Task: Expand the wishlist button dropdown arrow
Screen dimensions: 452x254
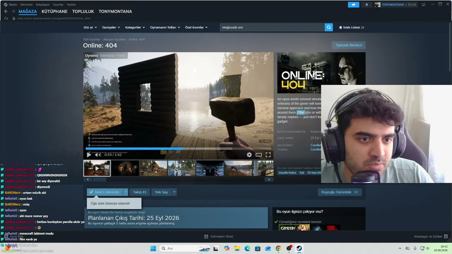Action: (x=125, y=192)
